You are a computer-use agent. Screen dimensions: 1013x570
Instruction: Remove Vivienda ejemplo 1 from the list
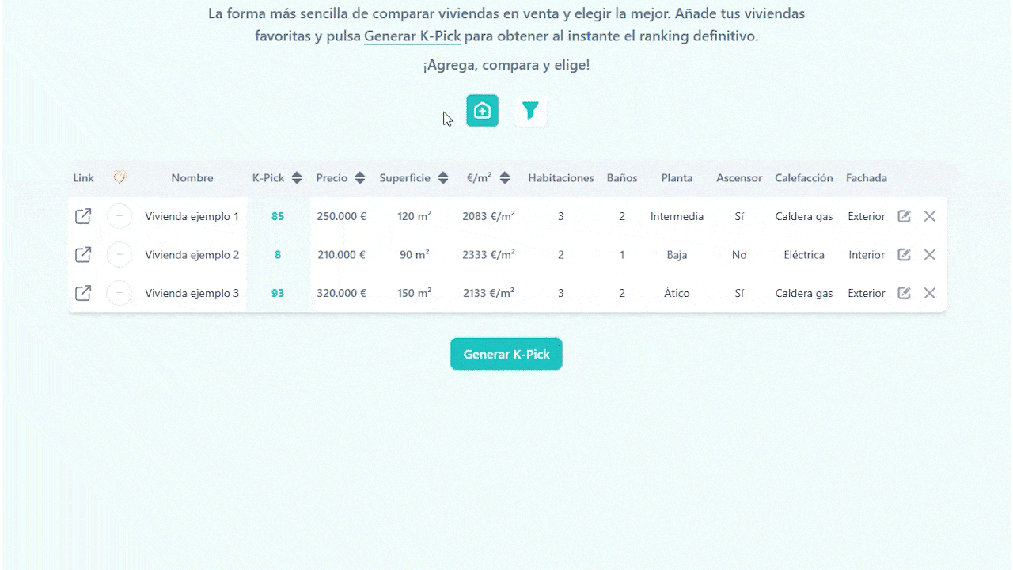pos(930,216)
